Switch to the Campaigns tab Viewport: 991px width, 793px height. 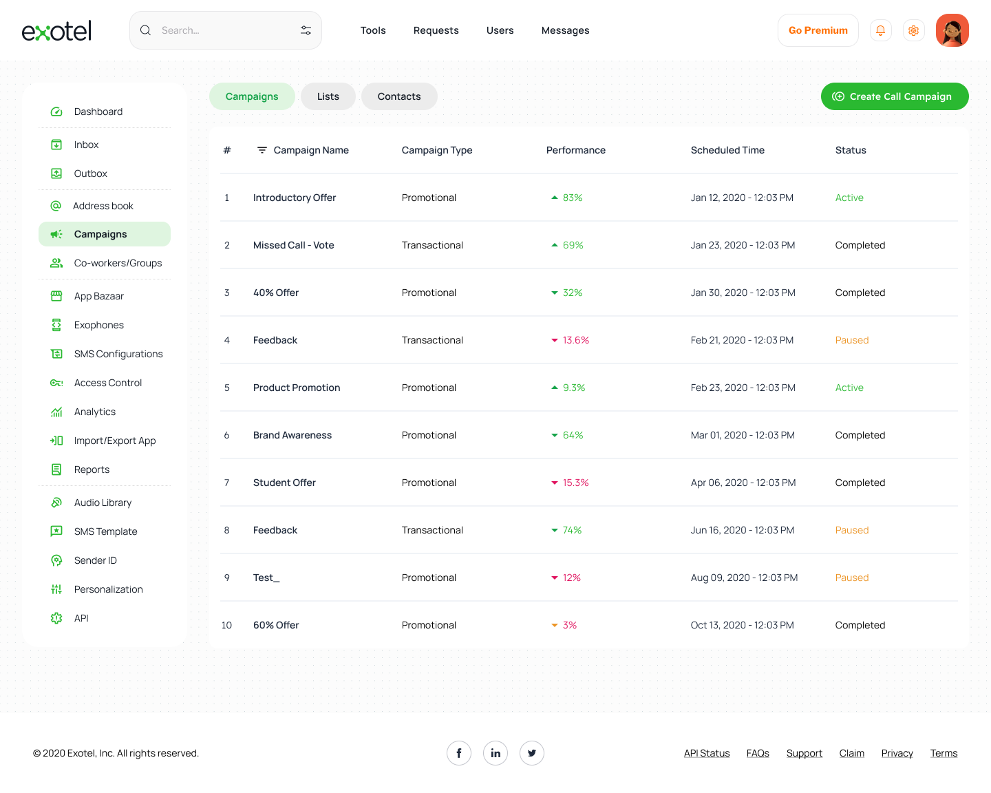pos(252,96)
